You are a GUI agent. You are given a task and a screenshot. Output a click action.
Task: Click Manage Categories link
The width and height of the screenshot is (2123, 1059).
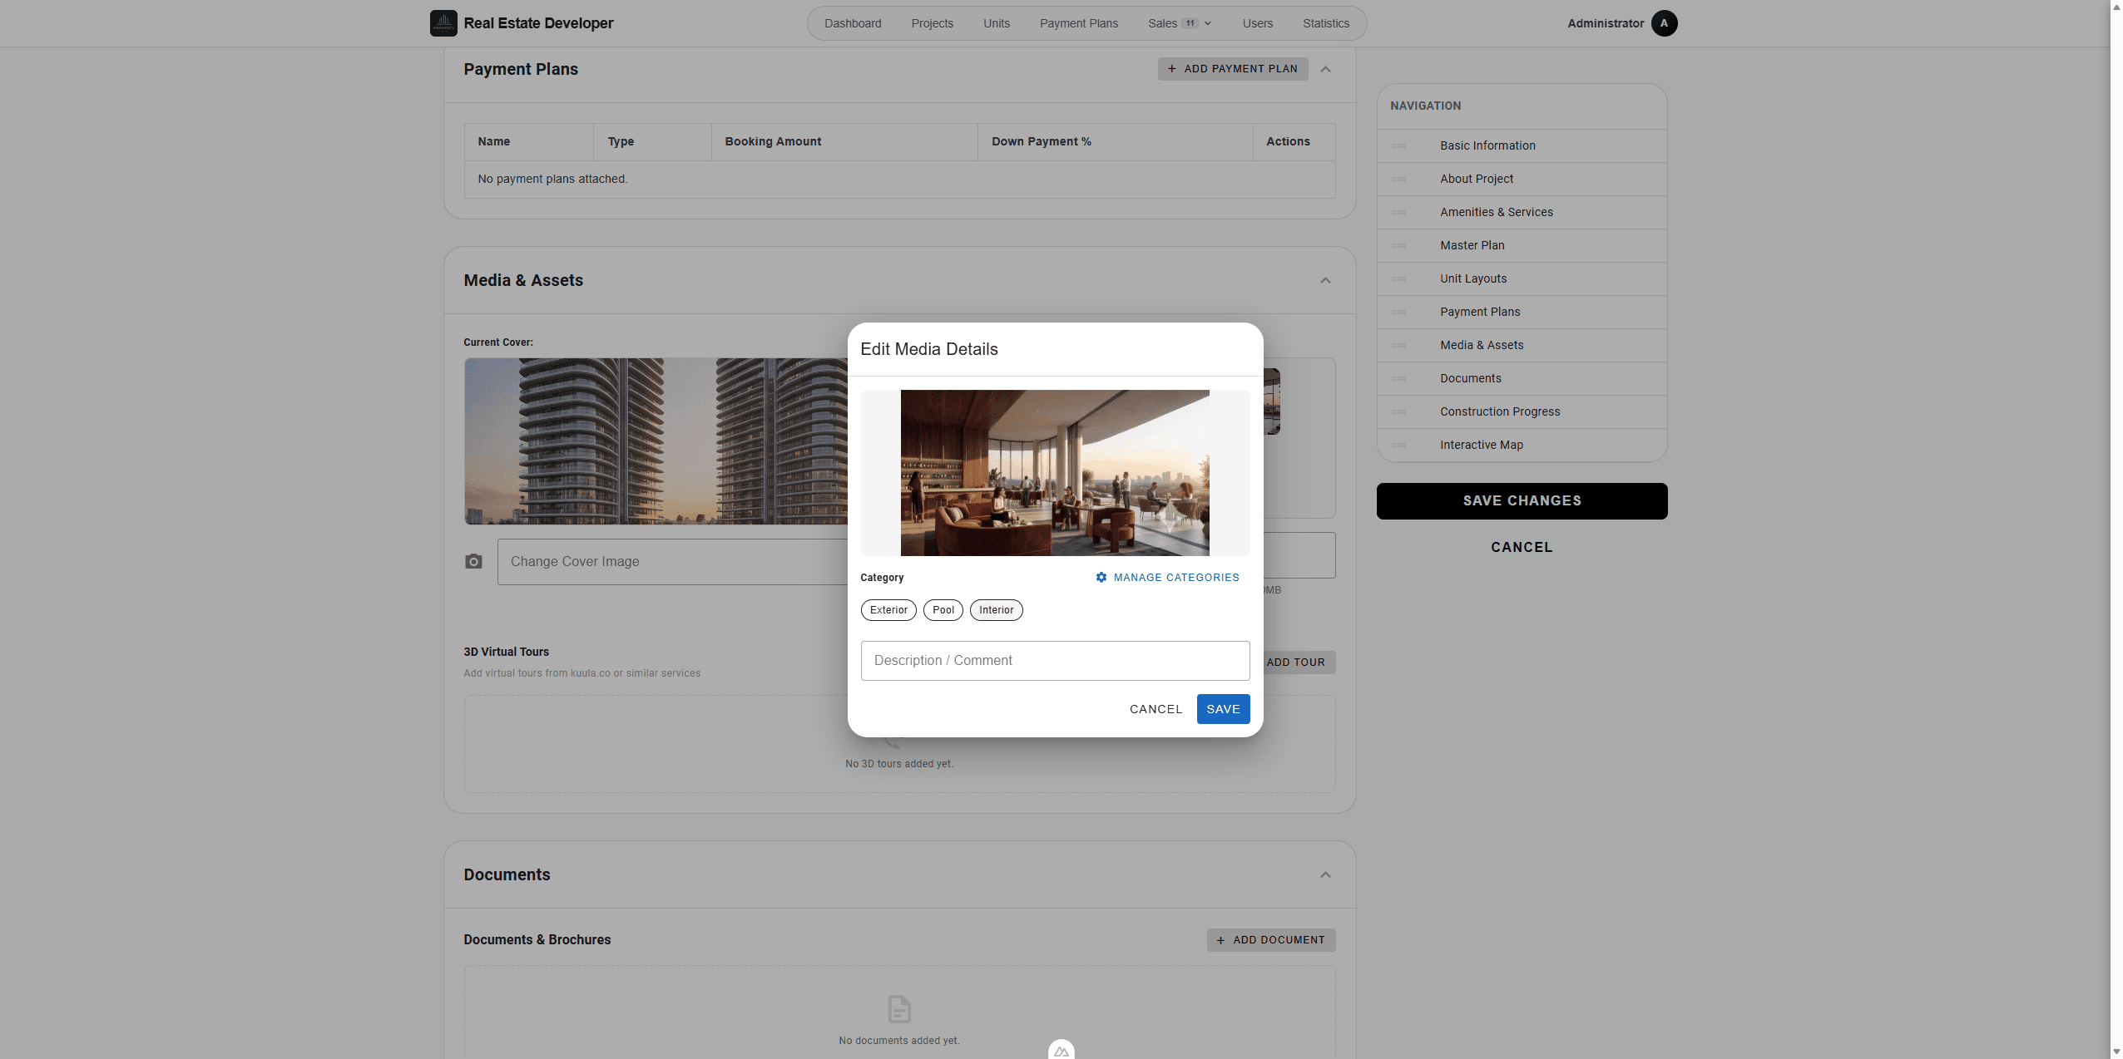(1167, 578)
